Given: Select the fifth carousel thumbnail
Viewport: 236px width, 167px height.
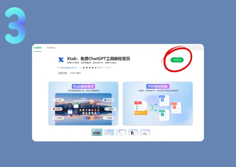Looking at the screenshot, I should click(x=145, y=132).
